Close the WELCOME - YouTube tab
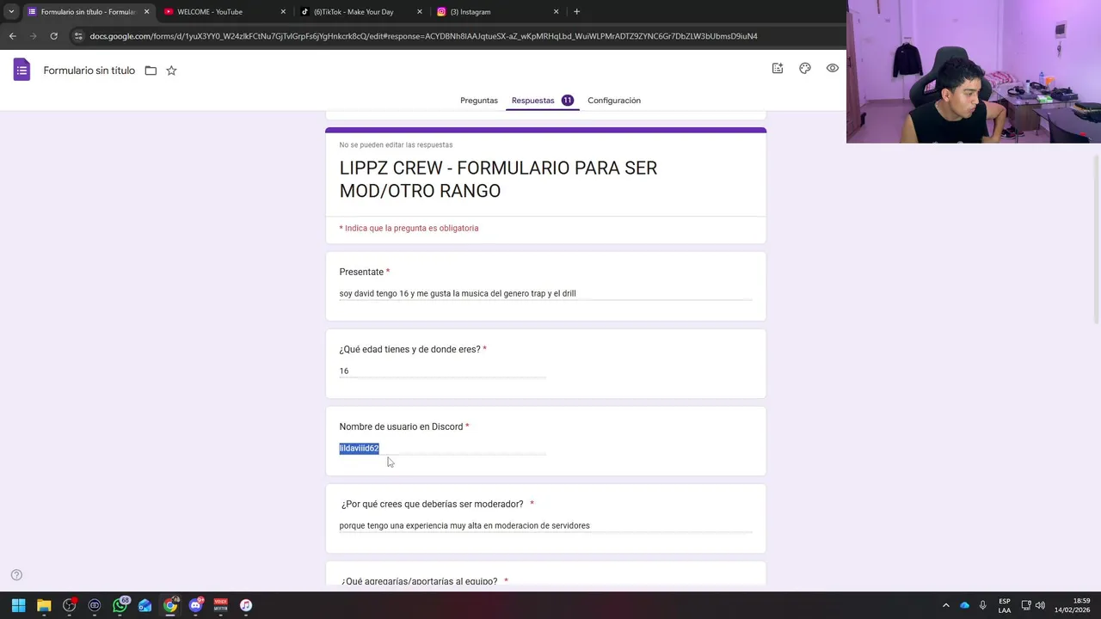Viewport: 1101px width, 619px height. click(x=283, y=12)
